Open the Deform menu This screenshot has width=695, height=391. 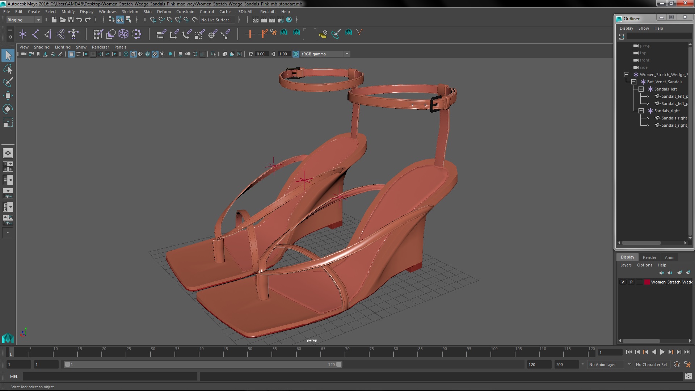[164, 12]
